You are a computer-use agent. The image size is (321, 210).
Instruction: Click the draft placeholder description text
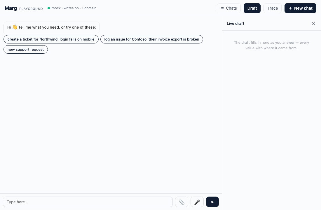271,45
